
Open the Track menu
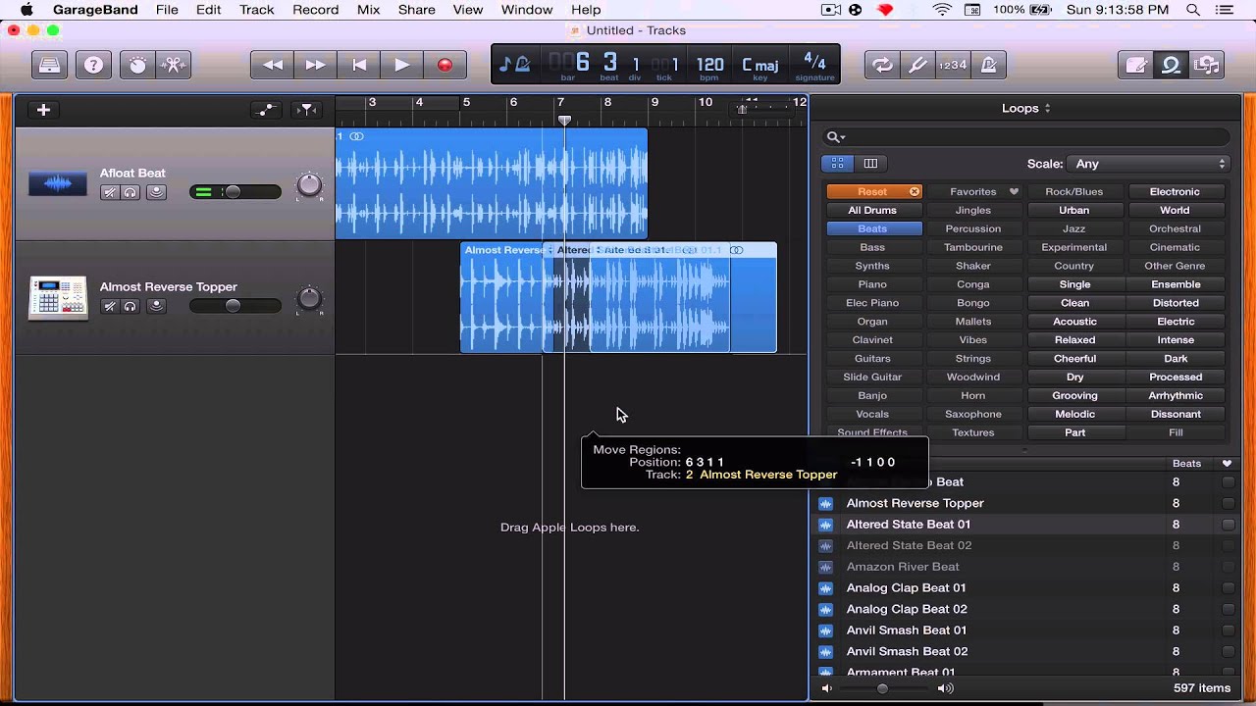256,10
